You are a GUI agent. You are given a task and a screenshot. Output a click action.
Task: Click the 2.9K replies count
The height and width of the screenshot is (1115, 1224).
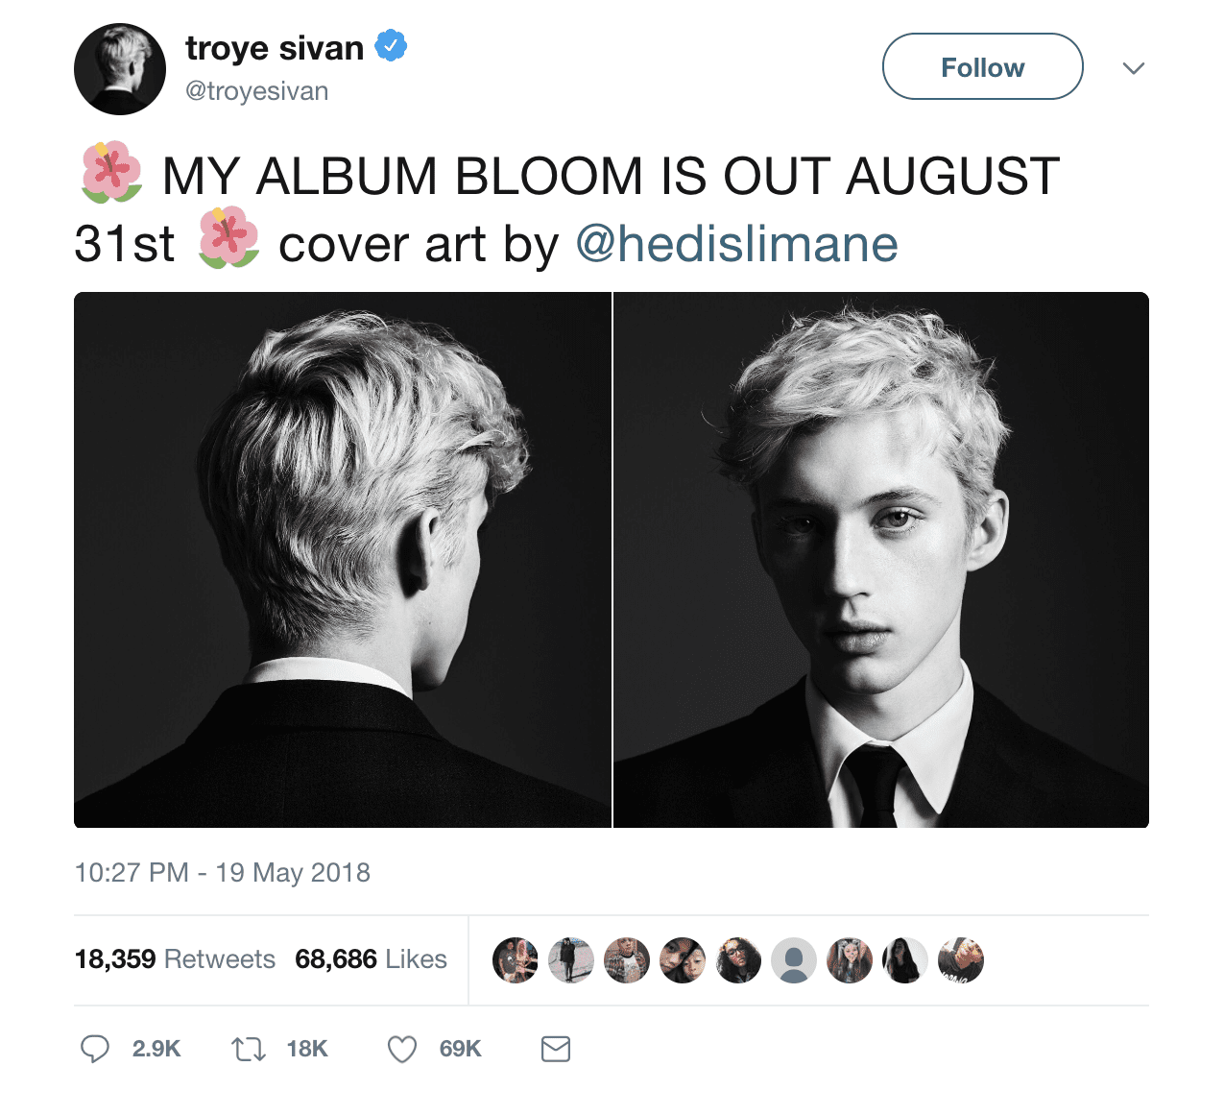point(156,1049)
